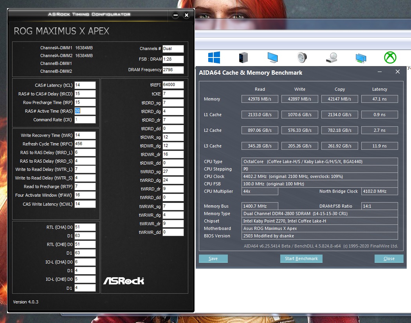Click the Memory Latency value 47.1 ns
411x323 pixels.
(x=380, y=99)
